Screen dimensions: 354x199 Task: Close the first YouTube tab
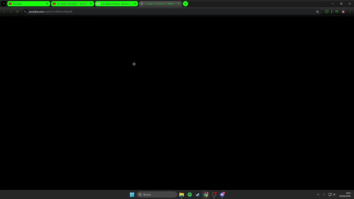[47, 4]
